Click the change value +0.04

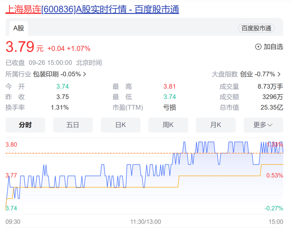point(56,49)
